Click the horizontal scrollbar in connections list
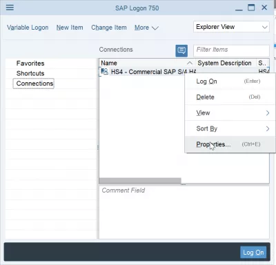The image size is (276, 265). [140, 180]
